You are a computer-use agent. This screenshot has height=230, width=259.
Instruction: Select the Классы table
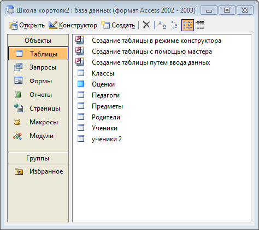pos(103,73)
